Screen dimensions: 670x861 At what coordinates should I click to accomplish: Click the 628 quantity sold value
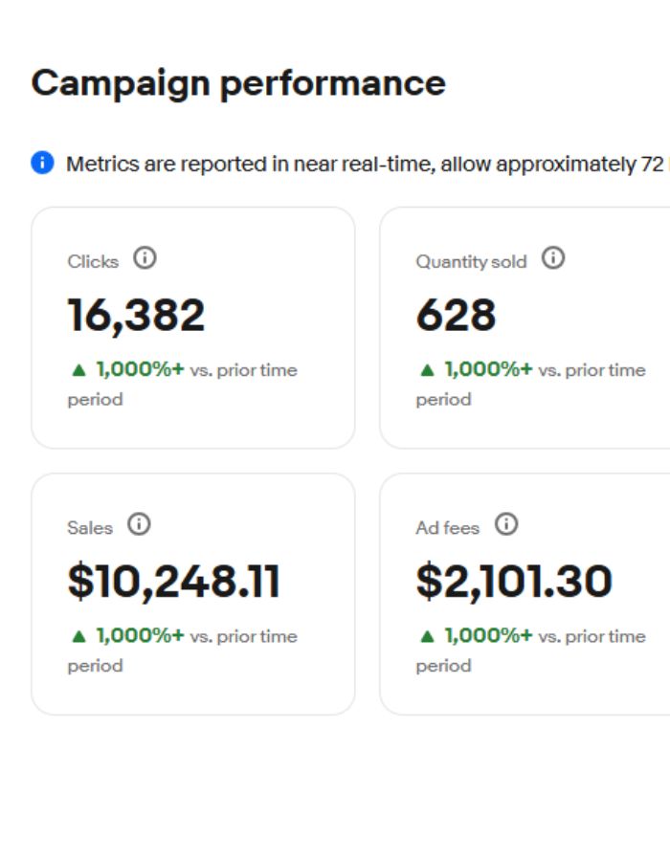pyautogui.click(x=456, y=316)
